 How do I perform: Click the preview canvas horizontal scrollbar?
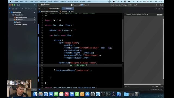[142, 84]
